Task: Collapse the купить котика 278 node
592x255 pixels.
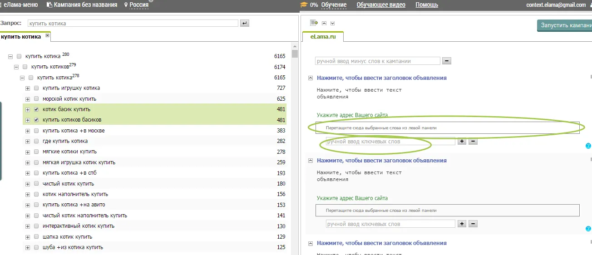Action: click(22, 78)
